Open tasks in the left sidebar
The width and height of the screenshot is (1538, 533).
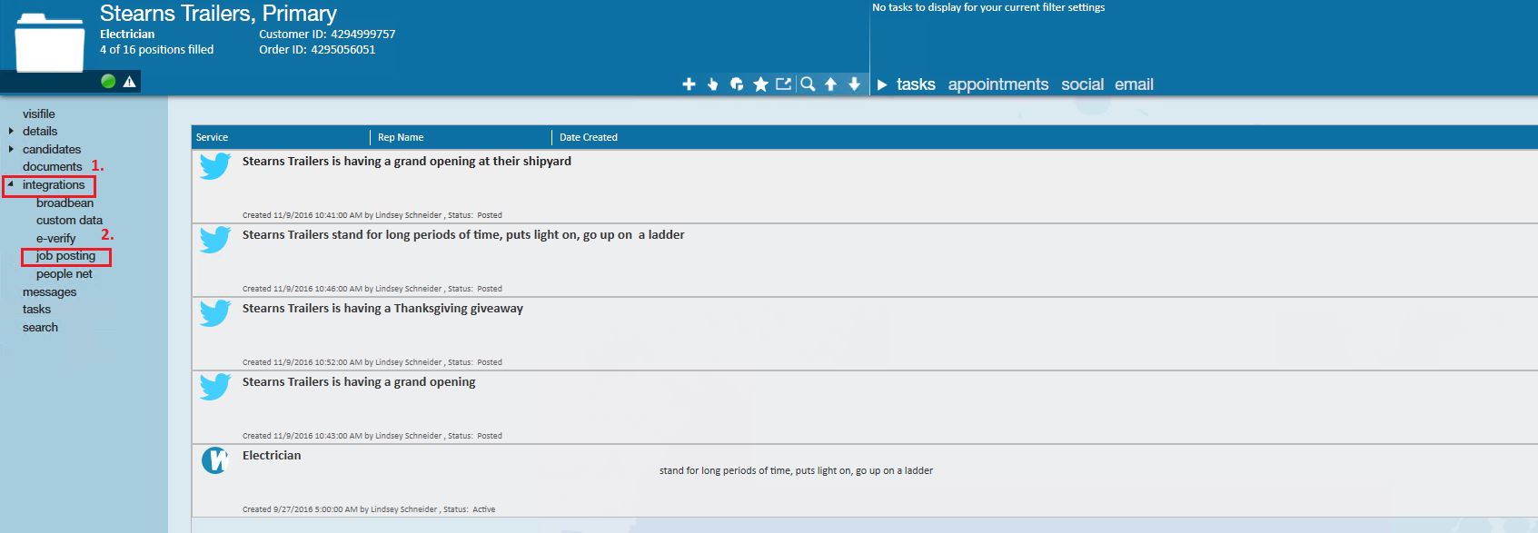point(36,309)
